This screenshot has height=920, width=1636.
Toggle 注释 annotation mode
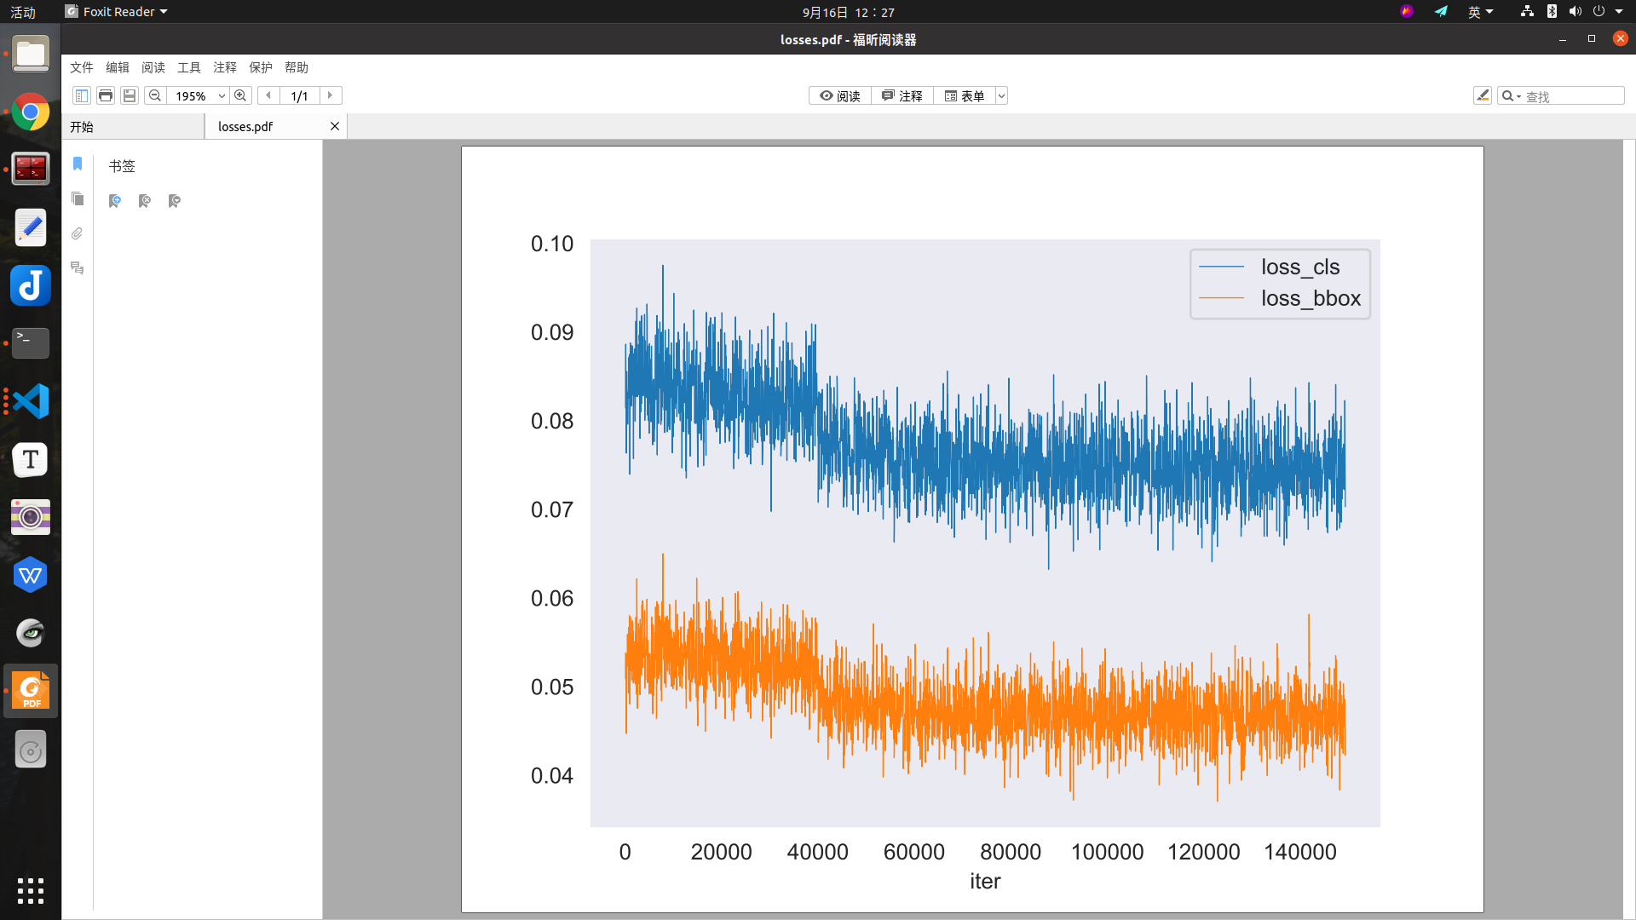(x=902, y=95)
